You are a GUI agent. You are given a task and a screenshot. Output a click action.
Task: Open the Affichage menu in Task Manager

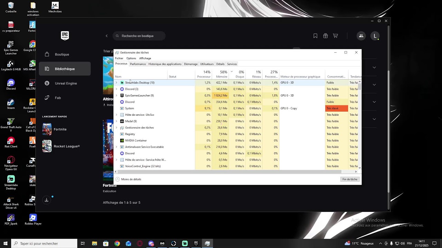click(145, 59)
